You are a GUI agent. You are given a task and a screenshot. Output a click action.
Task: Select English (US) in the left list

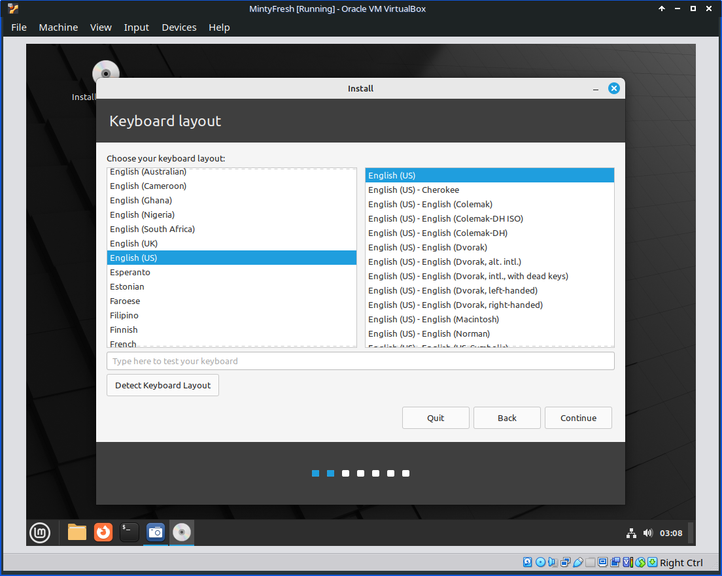(x=232, y=258)
